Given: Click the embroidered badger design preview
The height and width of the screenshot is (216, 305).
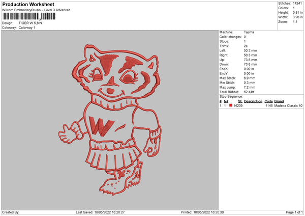Looking at the screenshot, I should [110, 120].
